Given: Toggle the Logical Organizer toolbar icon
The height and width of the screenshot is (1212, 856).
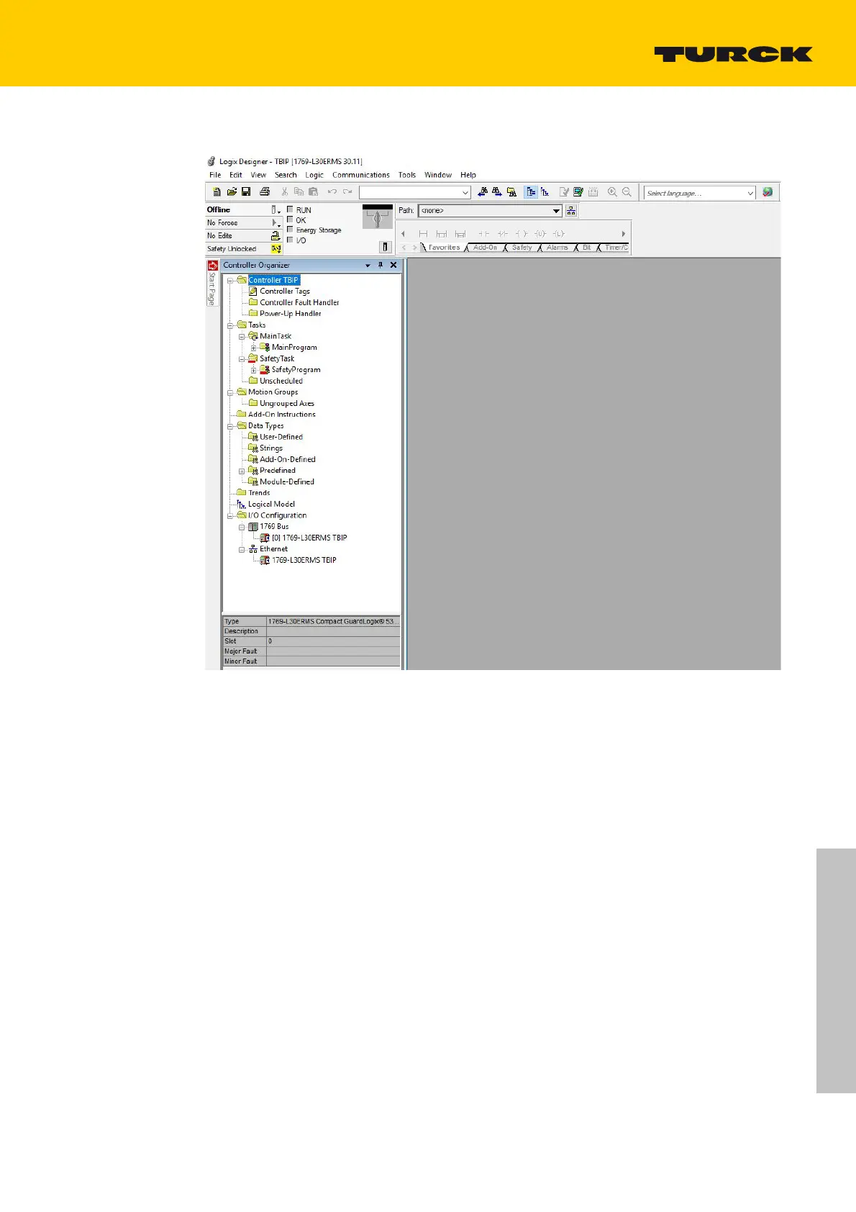Looking at the screenshot, I should (x=545, y=192).
